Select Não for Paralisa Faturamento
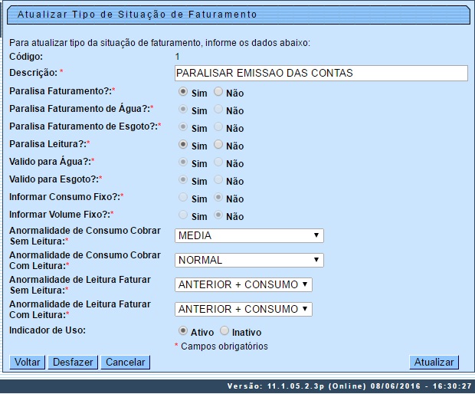The image size is (475, 394). pyautogui.click(x=218, y=91)
